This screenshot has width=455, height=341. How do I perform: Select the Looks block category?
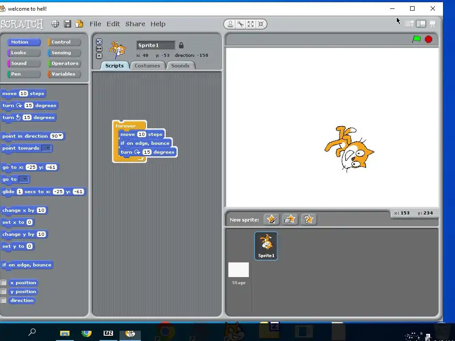click(24, 53)
